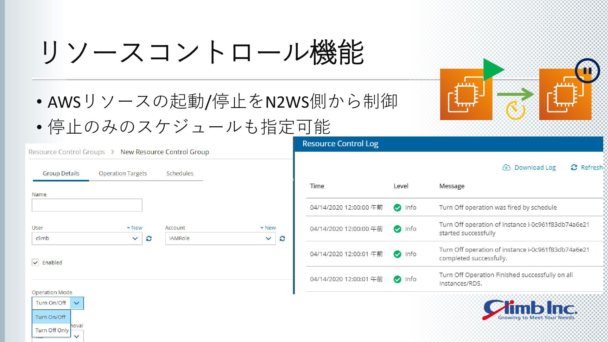
Task: Go to the Schedules tab
Action: click(180, 174)
